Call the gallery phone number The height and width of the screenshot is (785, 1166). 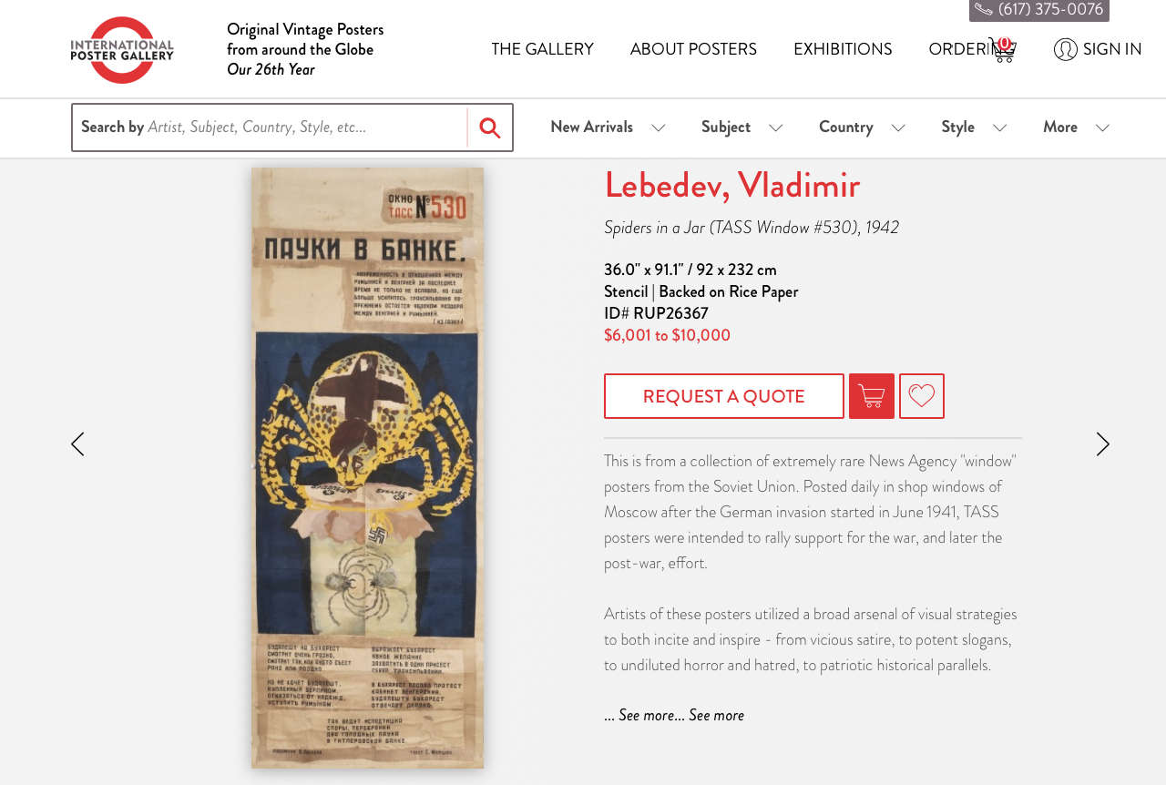1039,10
